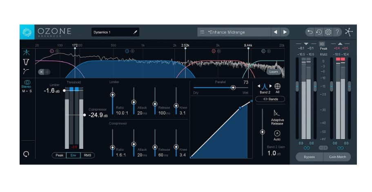Toggle input gain link icon
Viewport: 372px width, 192px height.
307,148
